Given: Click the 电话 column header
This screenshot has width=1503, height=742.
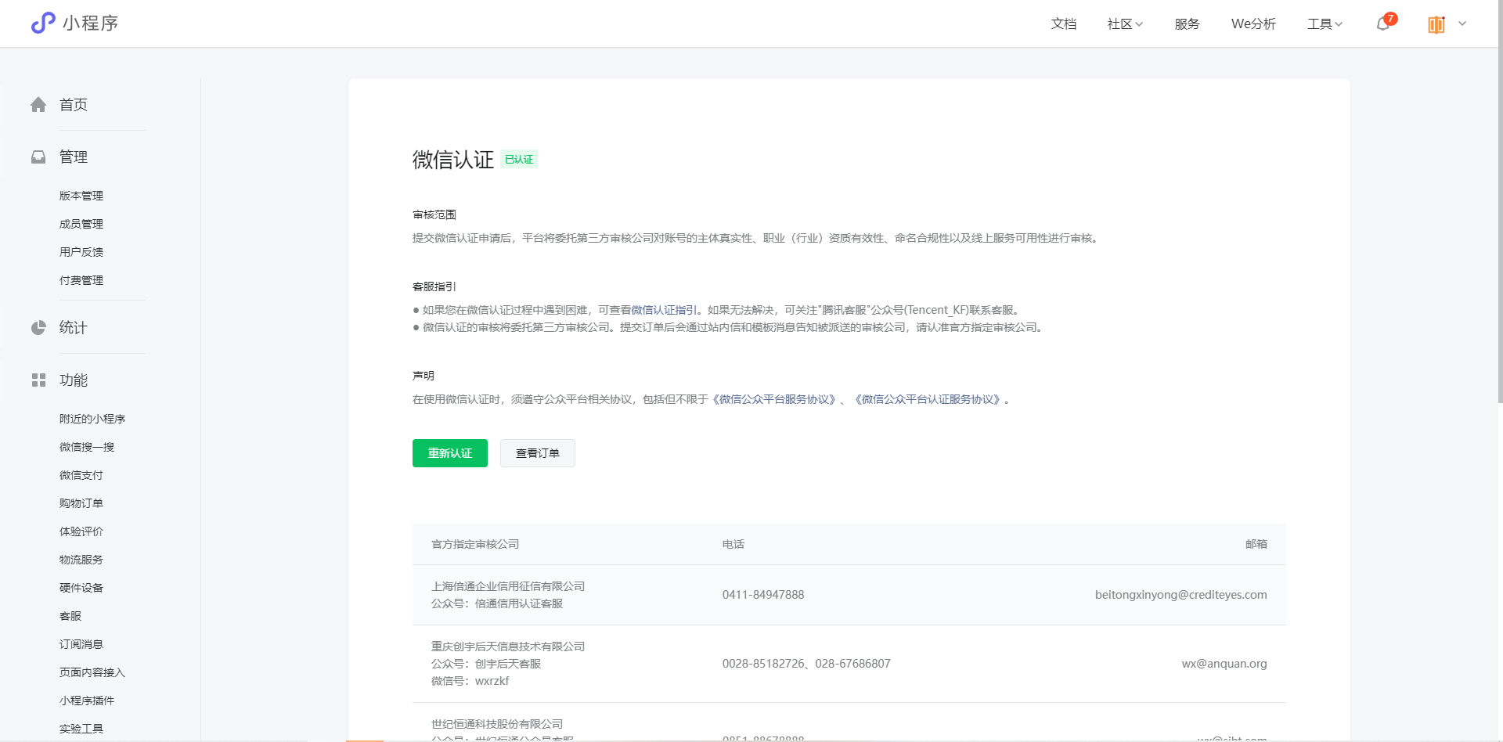Looking at the screenshot, I should [733, 544].
